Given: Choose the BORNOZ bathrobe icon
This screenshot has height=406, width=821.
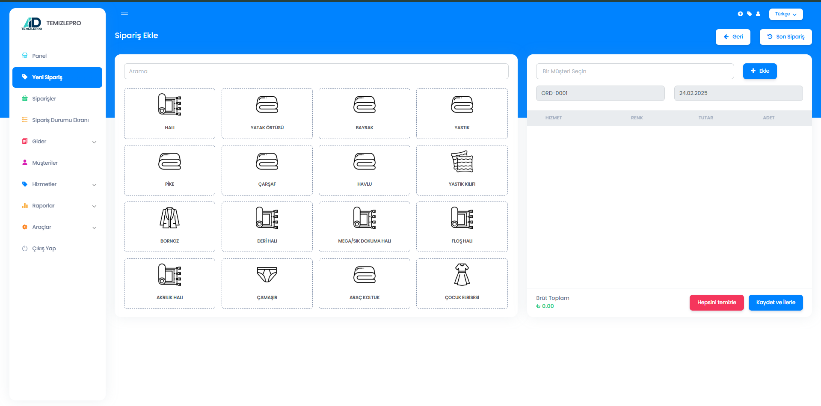Looking at the screenshot, I should [x=169, y=218].
